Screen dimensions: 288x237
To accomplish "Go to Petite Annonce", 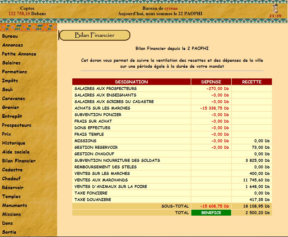I will tap(19, 54).
